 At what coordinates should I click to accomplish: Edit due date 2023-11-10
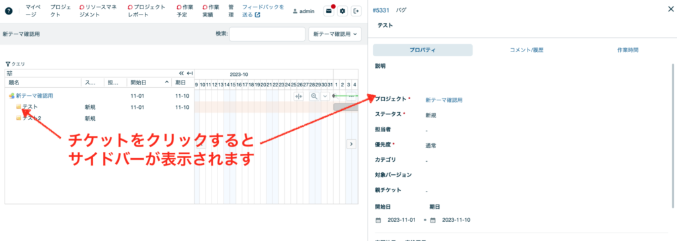456,220
